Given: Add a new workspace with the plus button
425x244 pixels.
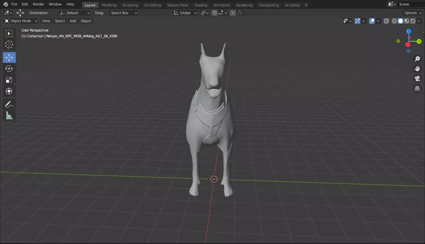Looking at the screenshot, I should [306, 5].
